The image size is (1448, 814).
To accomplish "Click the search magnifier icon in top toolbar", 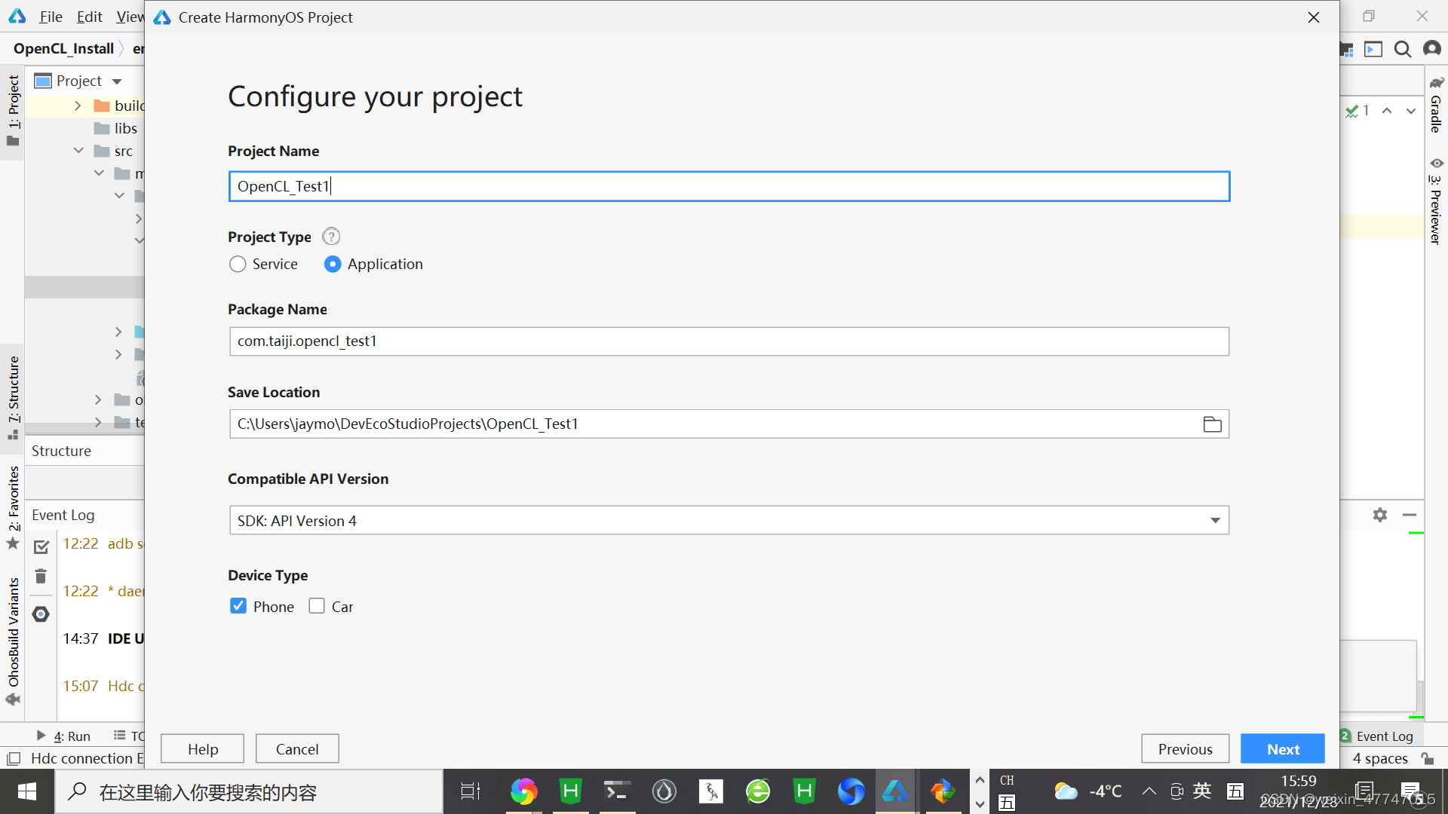I will [1402, 50].
